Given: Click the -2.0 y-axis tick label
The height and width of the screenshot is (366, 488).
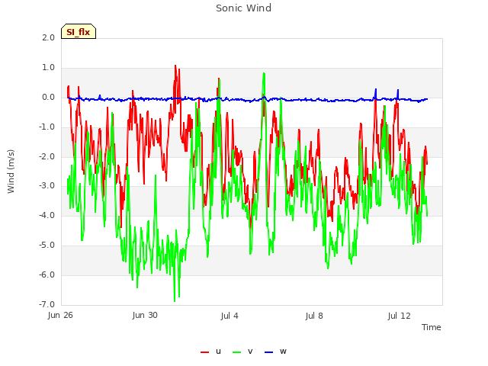Looking at the screenshot, I should (x=47, y=156).
